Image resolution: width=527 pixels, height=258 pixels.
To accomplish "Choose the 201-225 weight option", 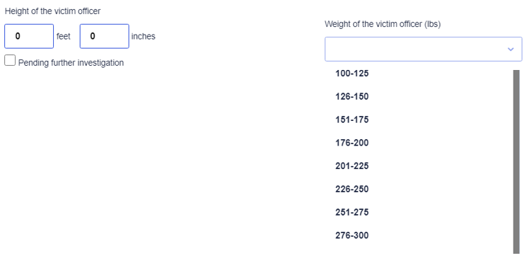I will pyautogui.click(x=419, y=166).
